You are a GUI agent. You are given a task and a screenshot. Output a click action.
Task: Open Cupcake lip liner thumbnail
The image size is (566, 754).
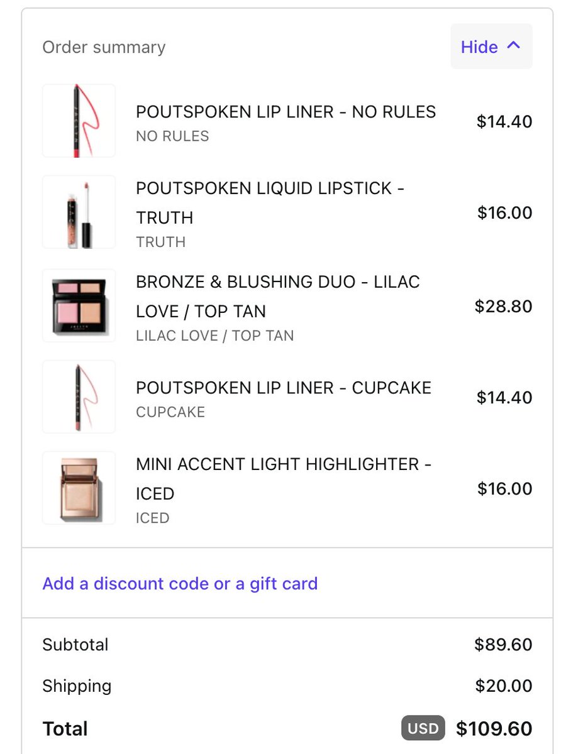79,397
